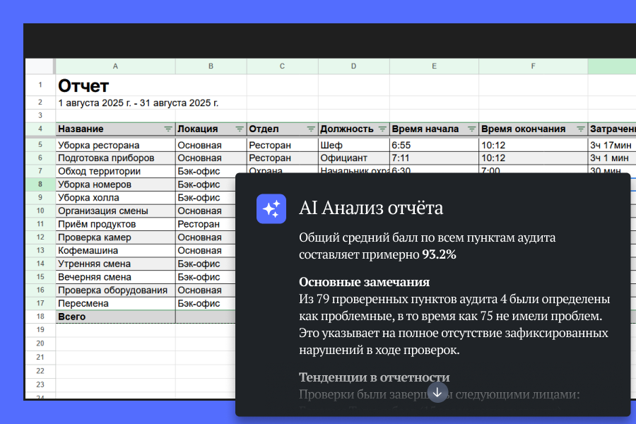Select column F header
This screenshot has width=636, height=424.
(533, 66)
